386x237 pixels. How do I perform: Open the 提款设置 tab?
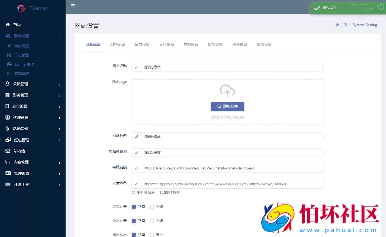[215, 45]
